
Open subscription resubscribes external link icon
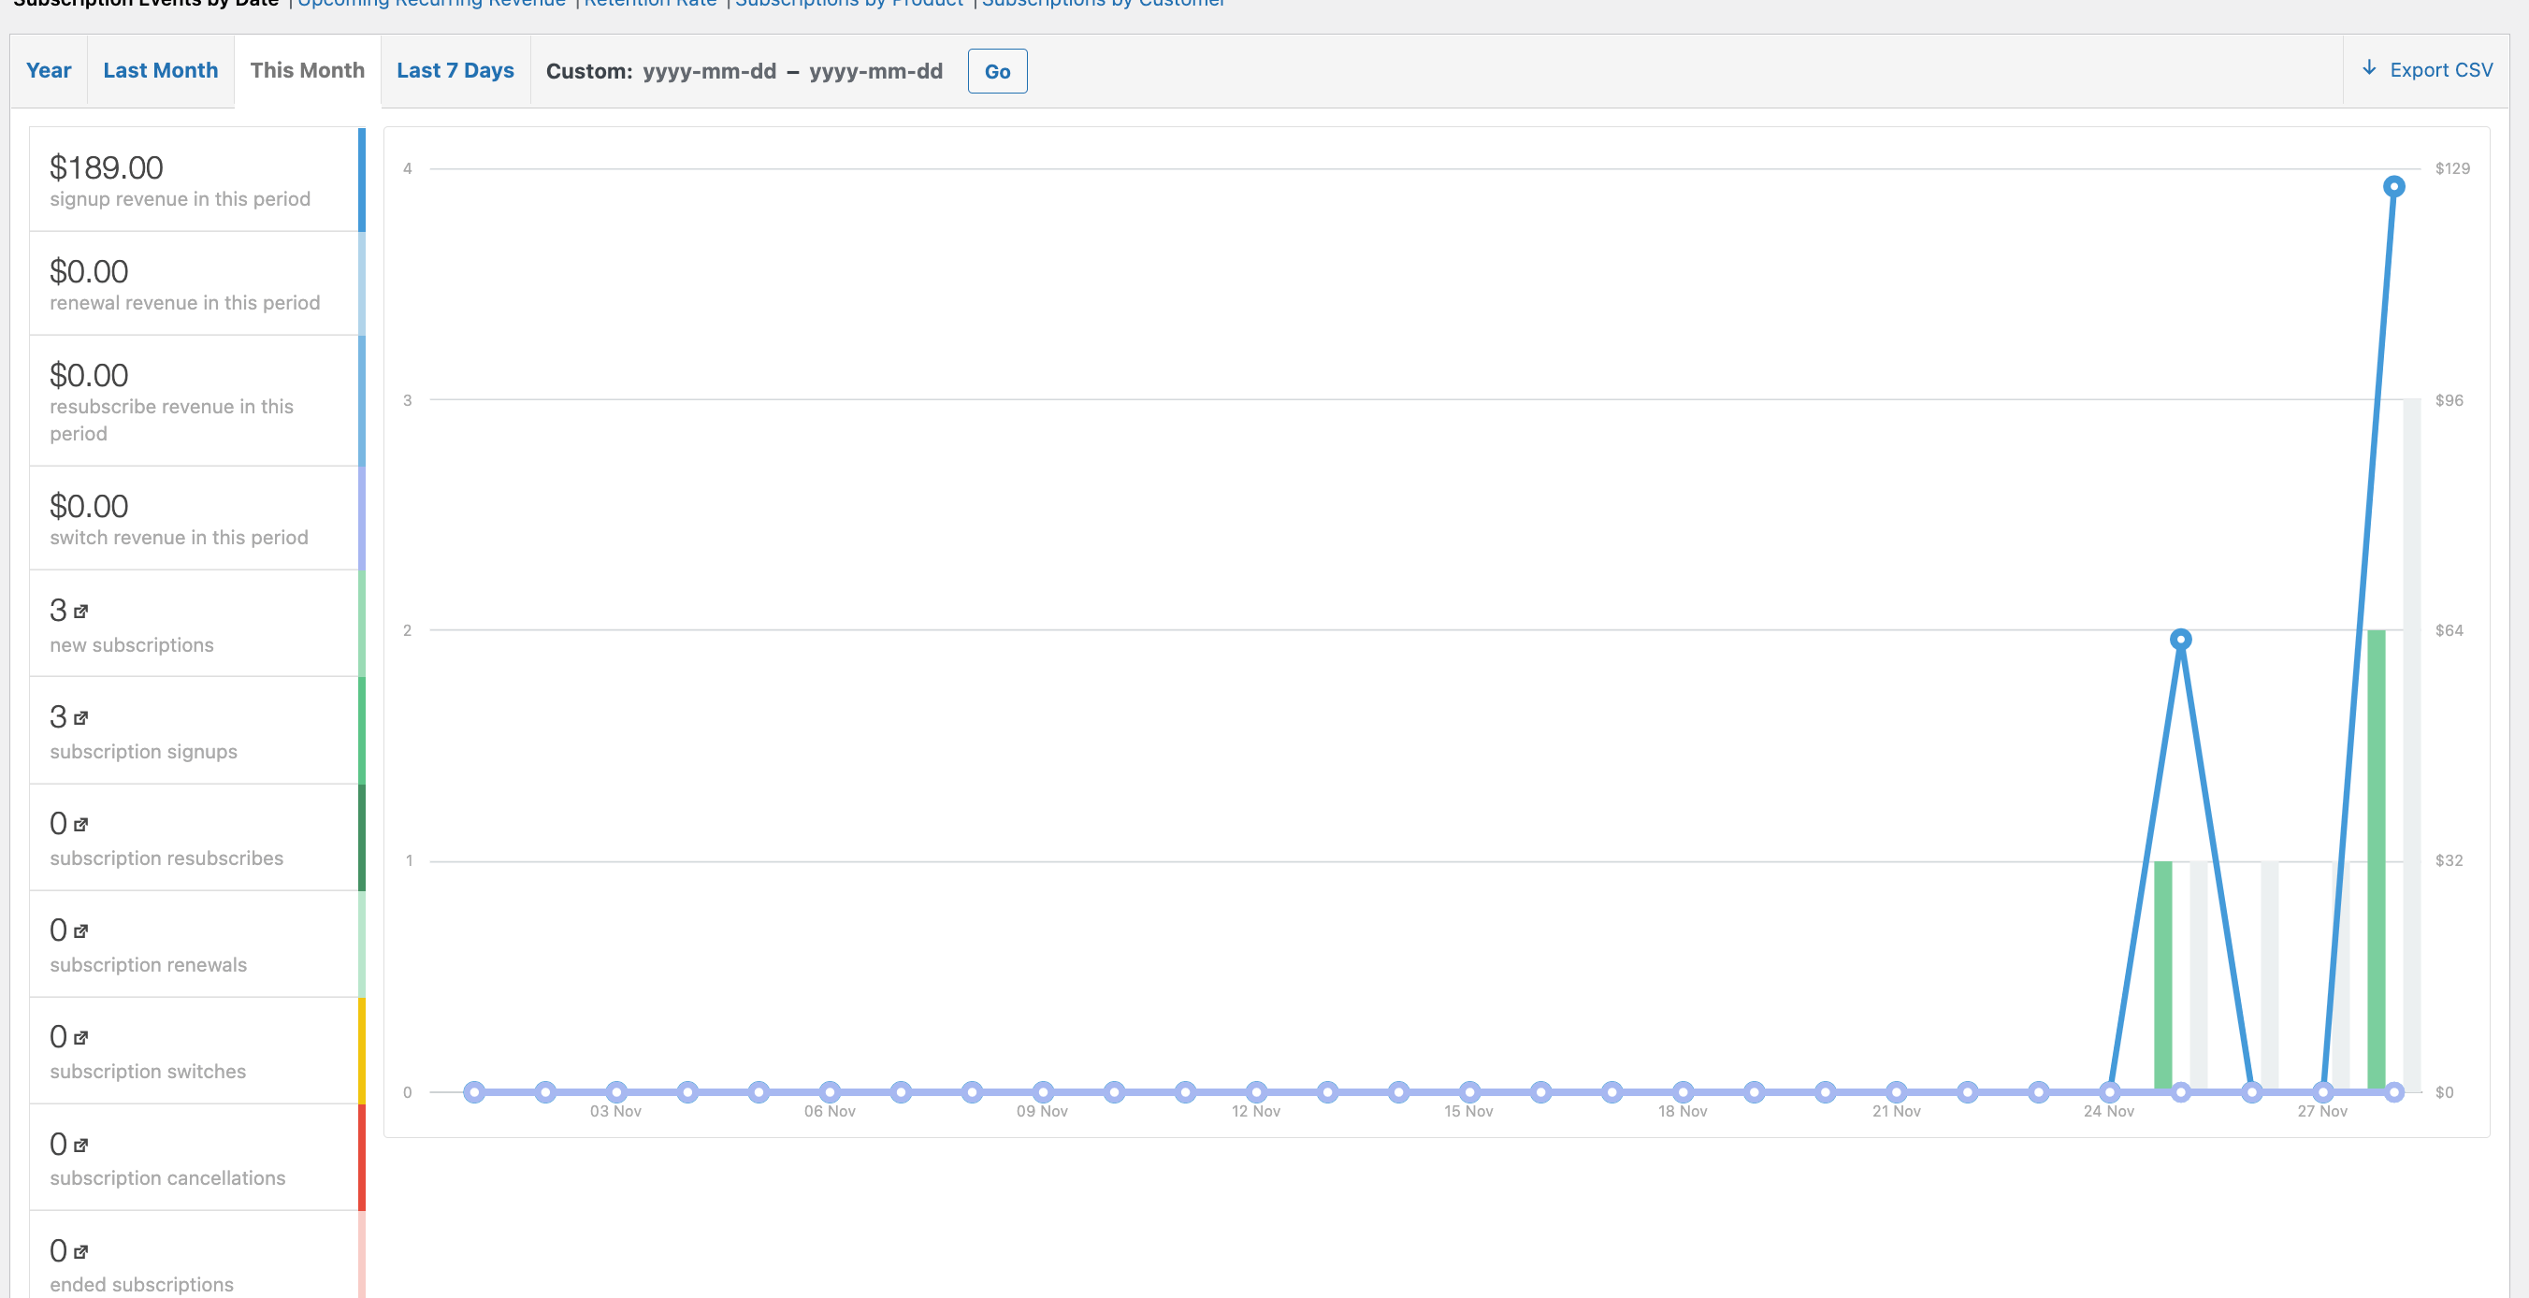[81, 823]
